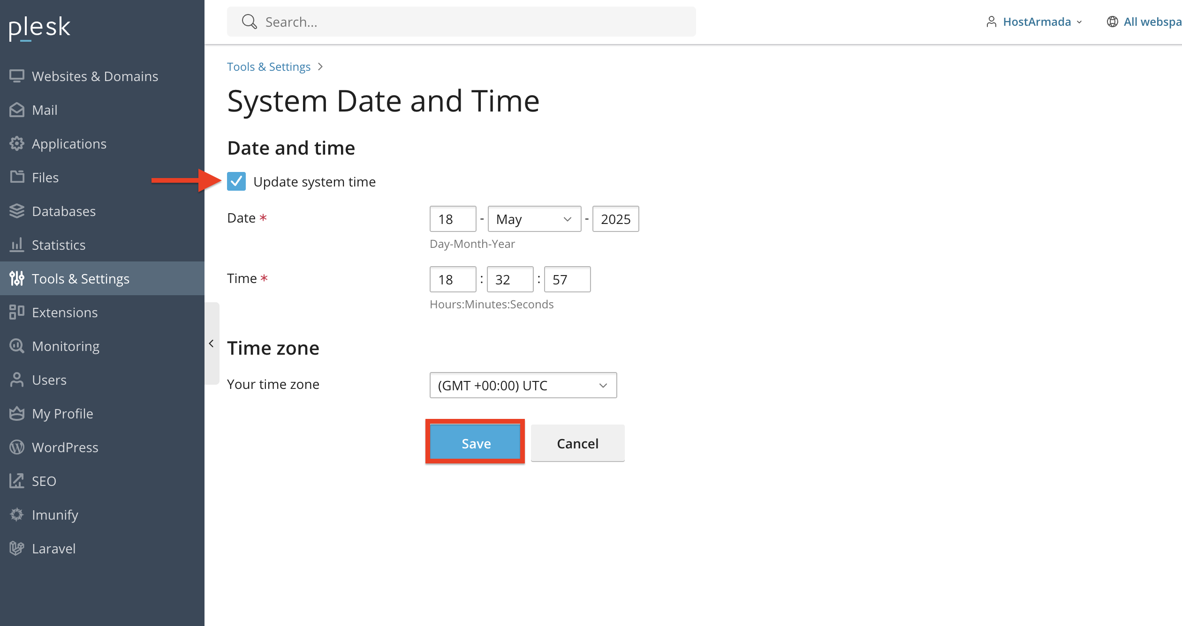Click the System Date and Time heading
Viewport: 1182px width, 626px height.
tap(383, 101)
